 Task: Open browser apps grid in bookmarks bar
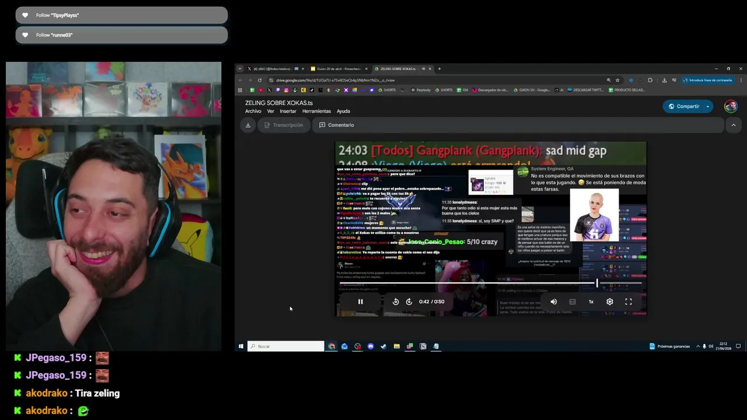pyautogui.click(x=240, y=90)
